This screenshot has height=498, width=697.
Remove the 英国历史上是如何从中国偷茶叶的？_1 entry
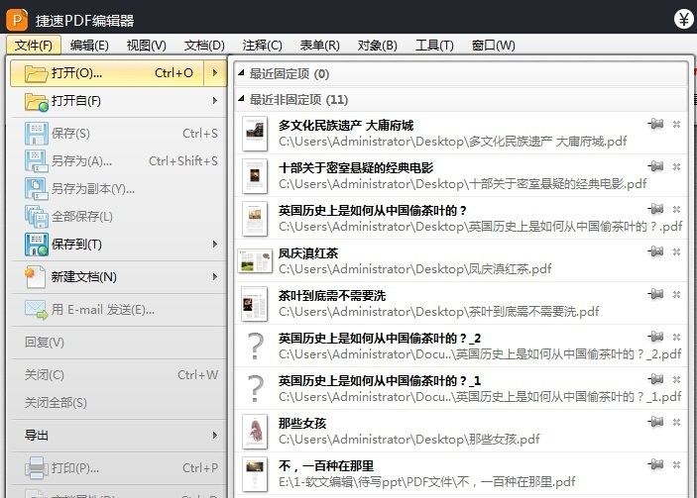(676, 379)
